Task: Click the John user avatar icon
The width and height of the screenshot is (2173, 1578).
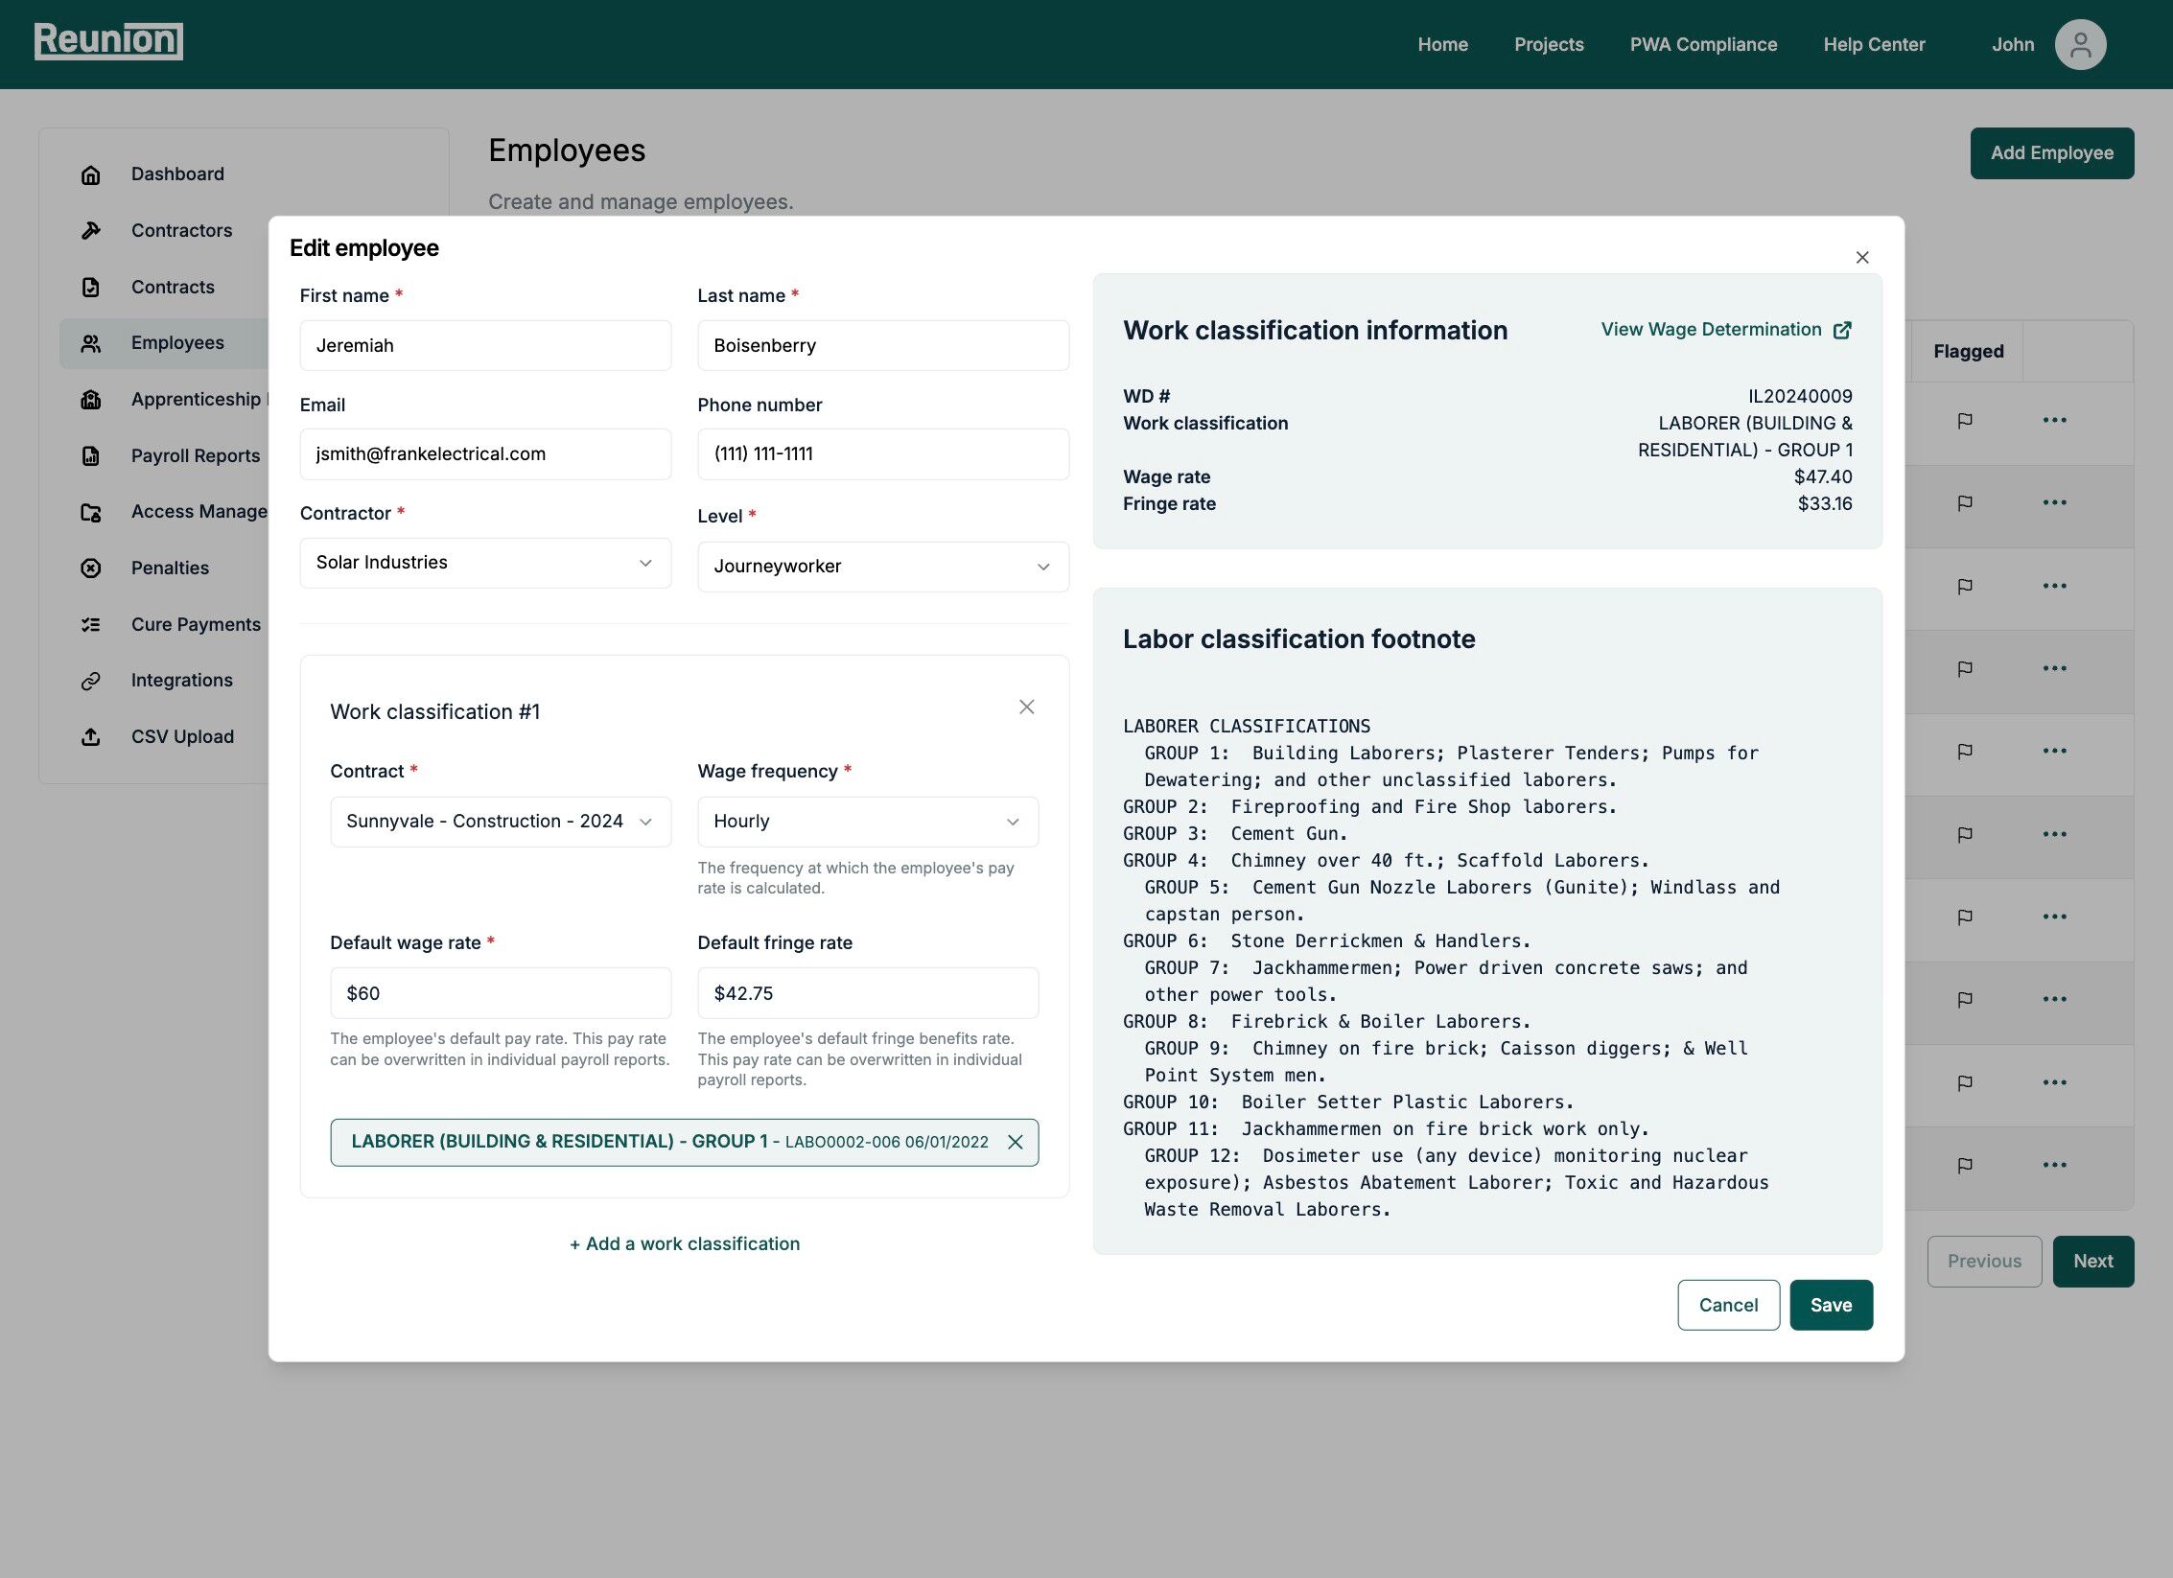Action: click(2079, 45)
